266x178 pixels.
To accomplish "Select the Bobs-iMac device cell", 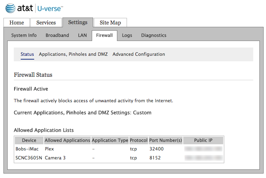I will pyautogui.click(x=27, y=149).
